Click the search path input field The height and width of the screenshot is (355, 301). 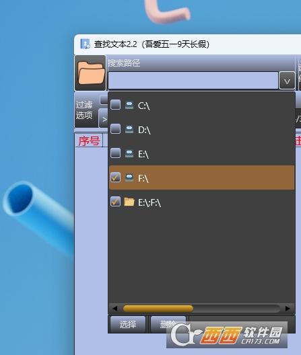click(x=193, y=81)
